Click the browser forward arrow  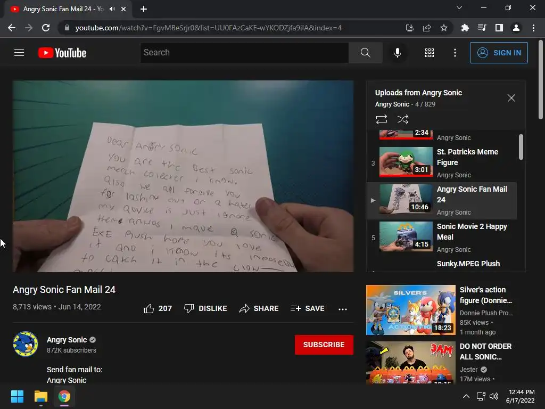tap(29, 28)
